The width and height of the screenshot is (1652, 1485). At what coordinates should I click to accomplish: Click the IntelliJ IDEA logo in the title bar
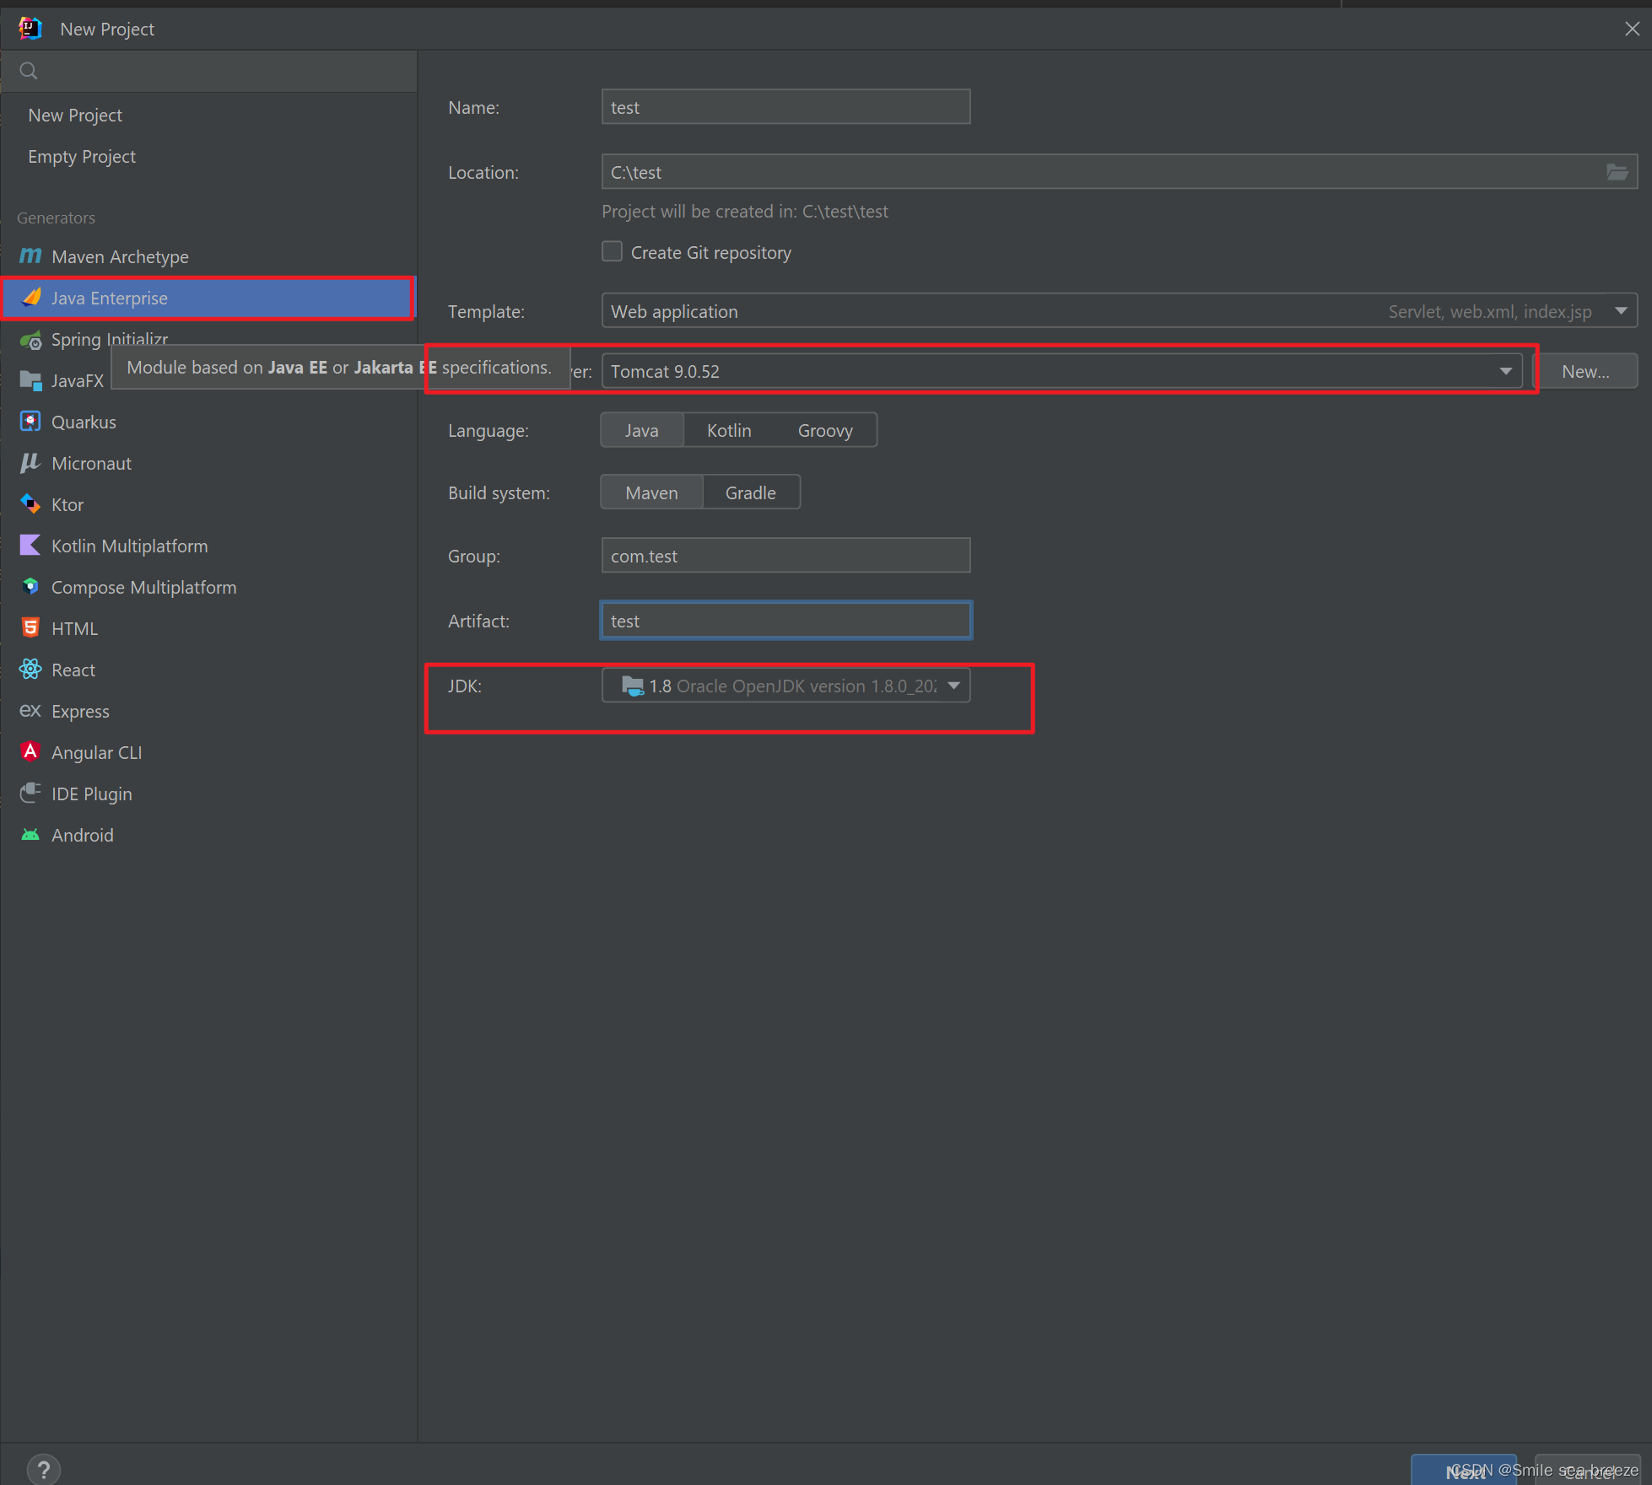coord(30,29)
